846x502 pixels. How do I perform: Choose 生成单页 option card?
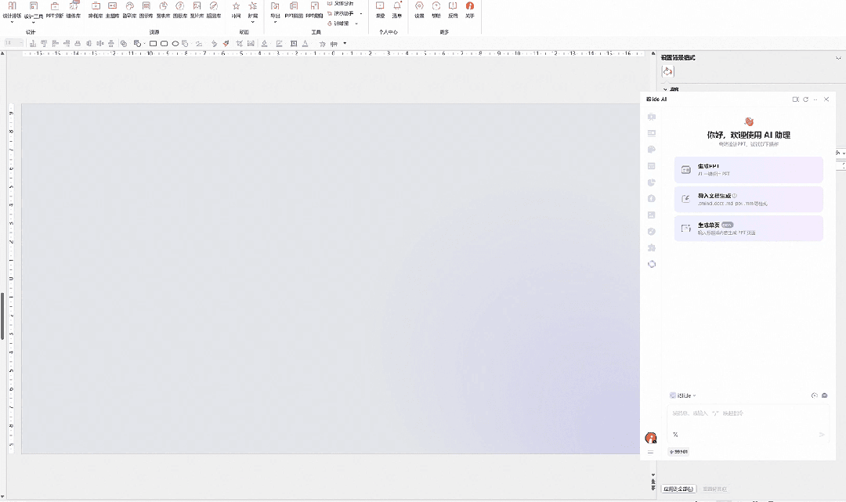tap(748, 229)
